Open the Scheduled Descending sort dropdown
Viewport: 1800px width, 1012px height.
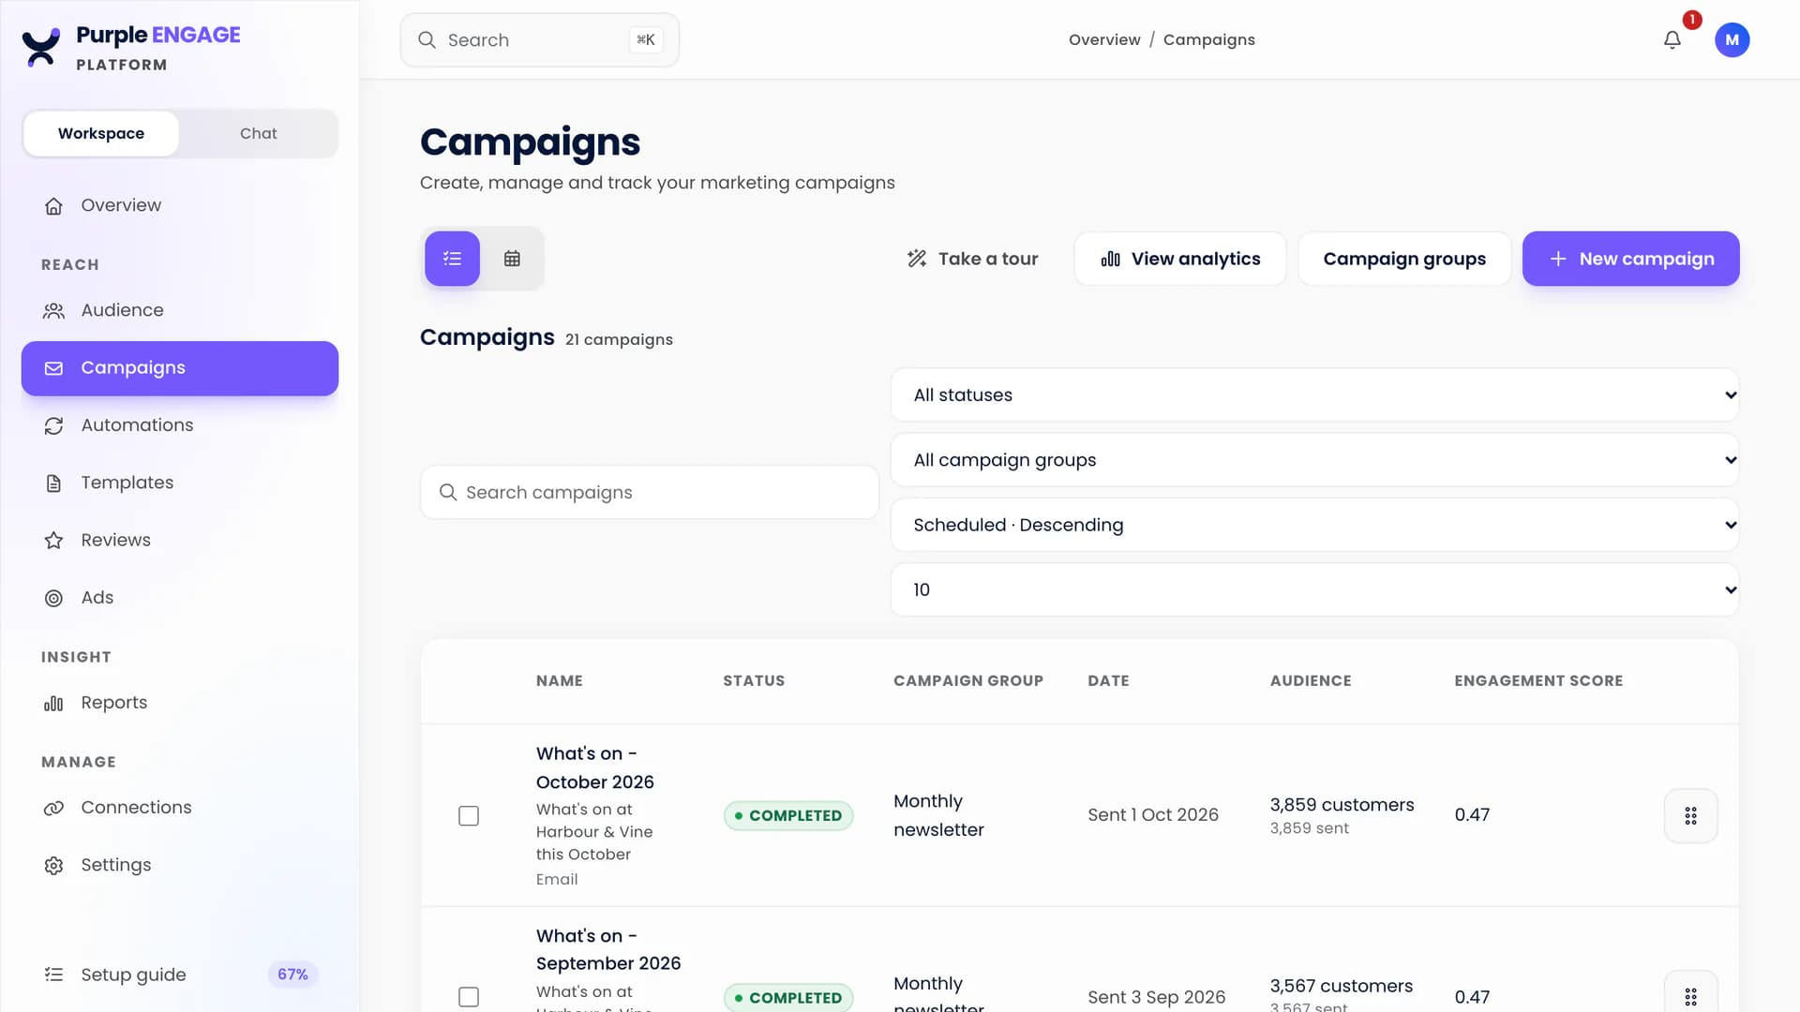(x=1314, y=525)
